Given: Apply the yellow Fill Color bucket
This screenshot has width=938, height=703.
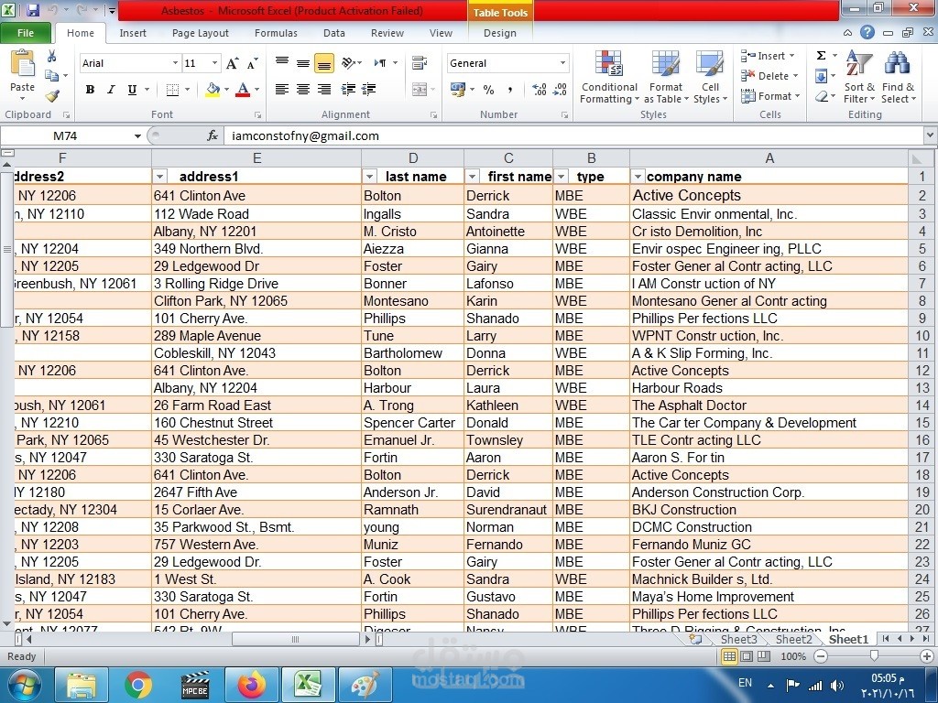Looking at the screenshot, I should [x=213, y=90].
